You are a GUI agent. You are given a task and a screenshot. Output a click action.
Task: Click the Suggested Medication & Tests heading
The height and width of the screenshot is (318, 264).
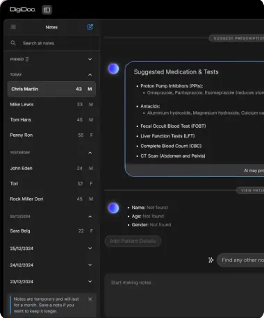coord(176,72)
